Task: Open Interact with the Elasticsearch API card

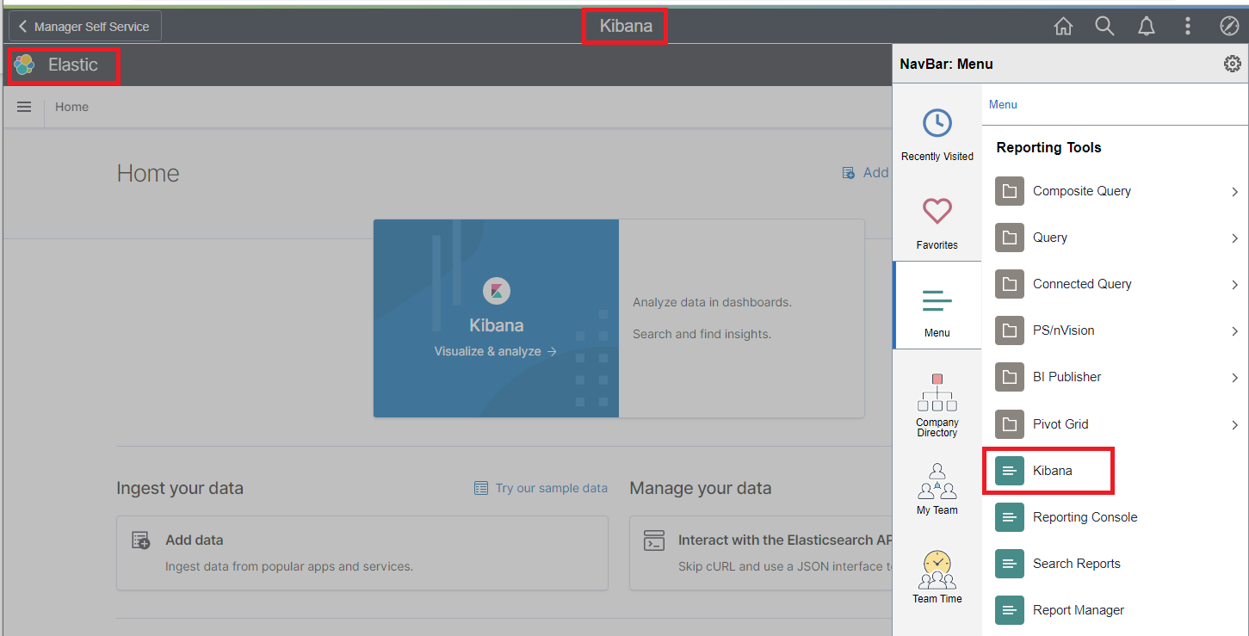Action: point(785,540)
